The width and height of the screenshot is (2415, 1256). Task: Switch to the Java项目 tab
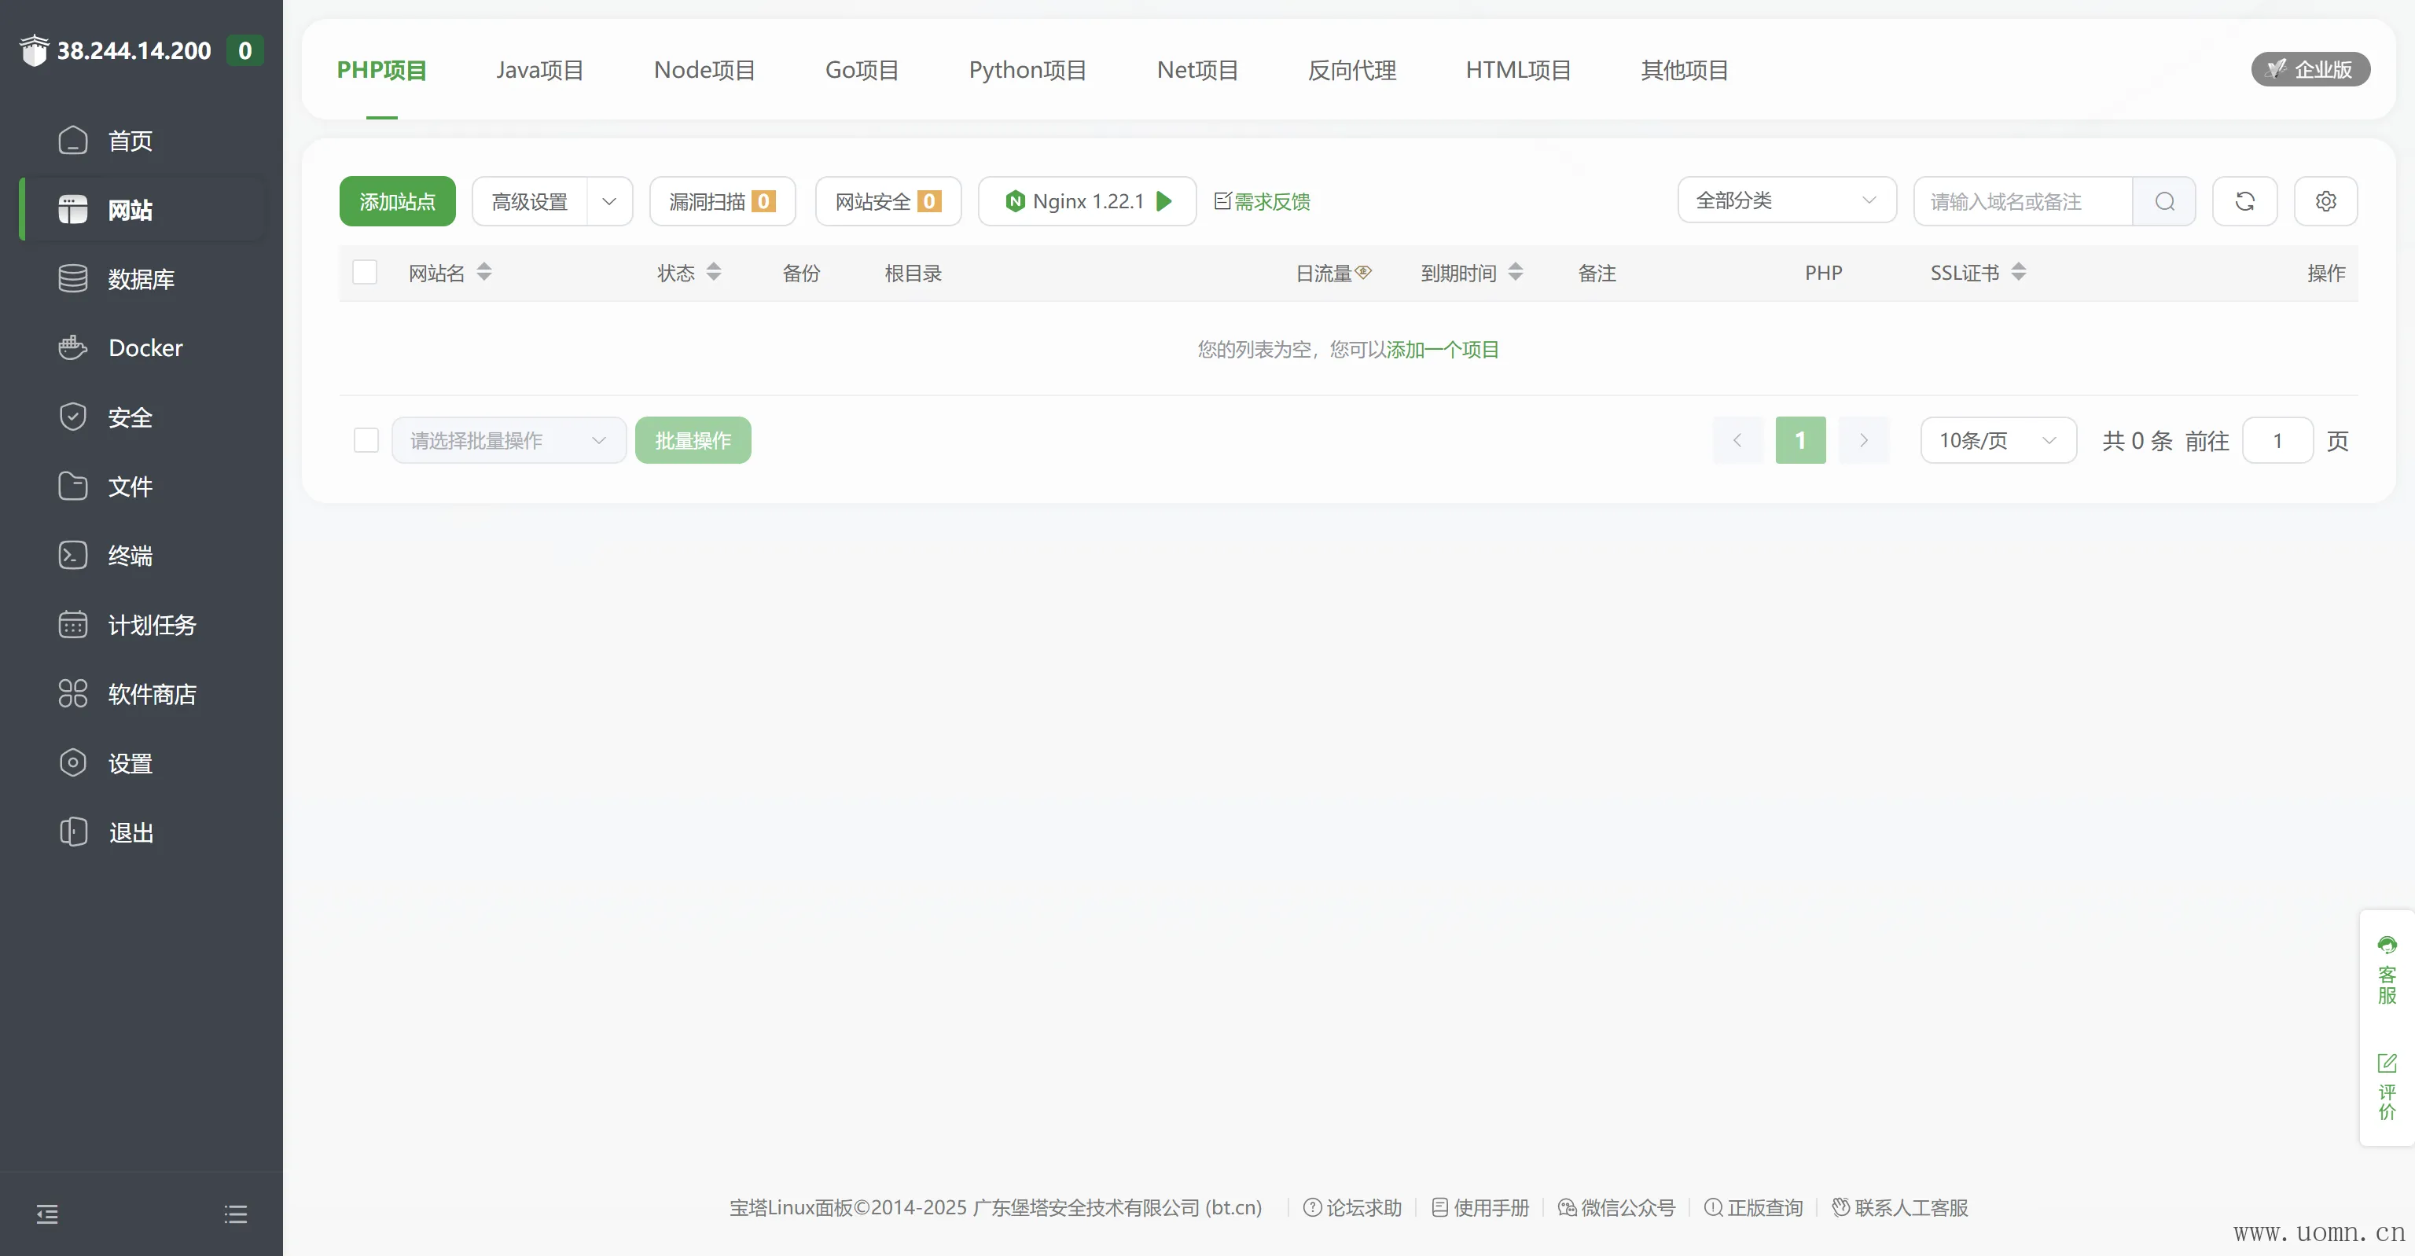coord(540,70)
